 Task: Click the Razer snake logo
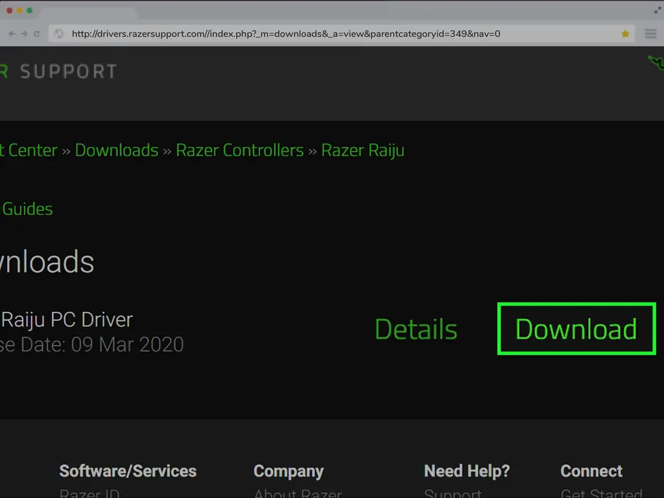tap(656, 63)
